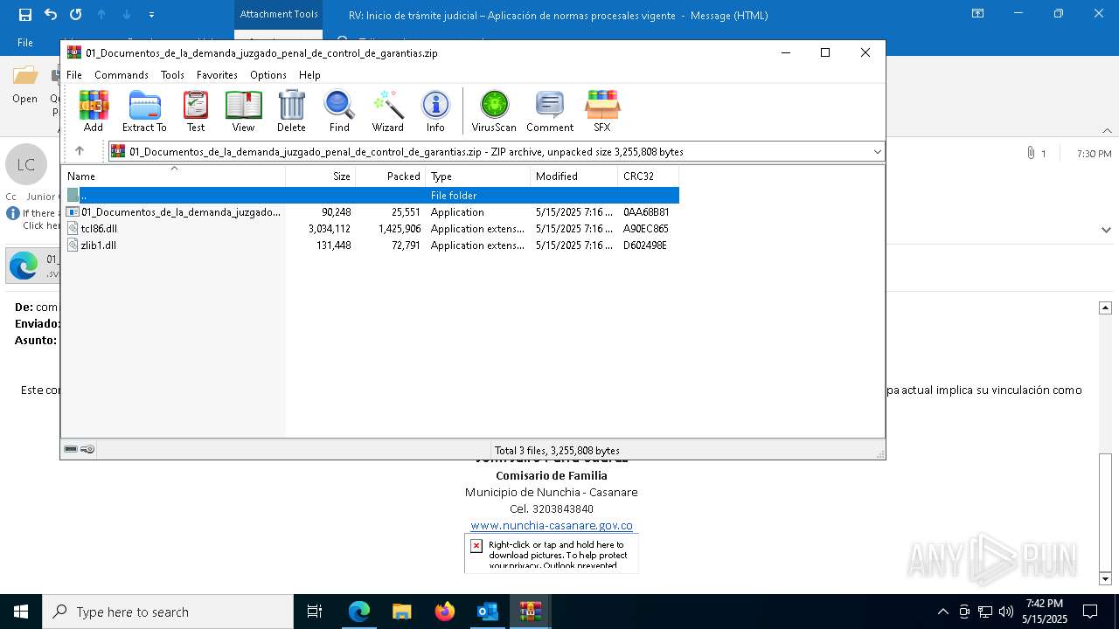Open the Outlook File tab
1119x629 pixels.
click(x=25, y=42)
